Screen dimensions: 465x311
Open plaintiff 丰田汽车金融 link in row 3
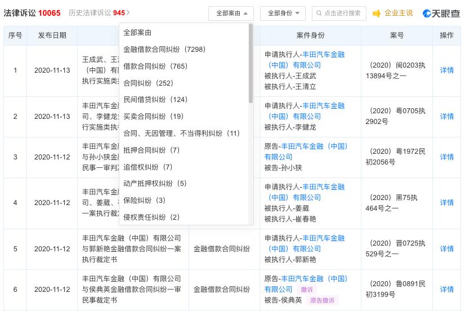(306, 152)
